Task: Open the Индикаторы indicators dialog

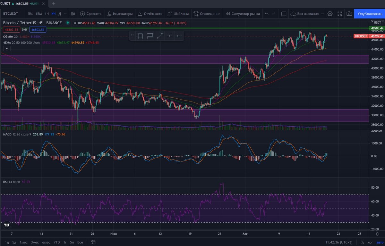Action: click(120, 14)
